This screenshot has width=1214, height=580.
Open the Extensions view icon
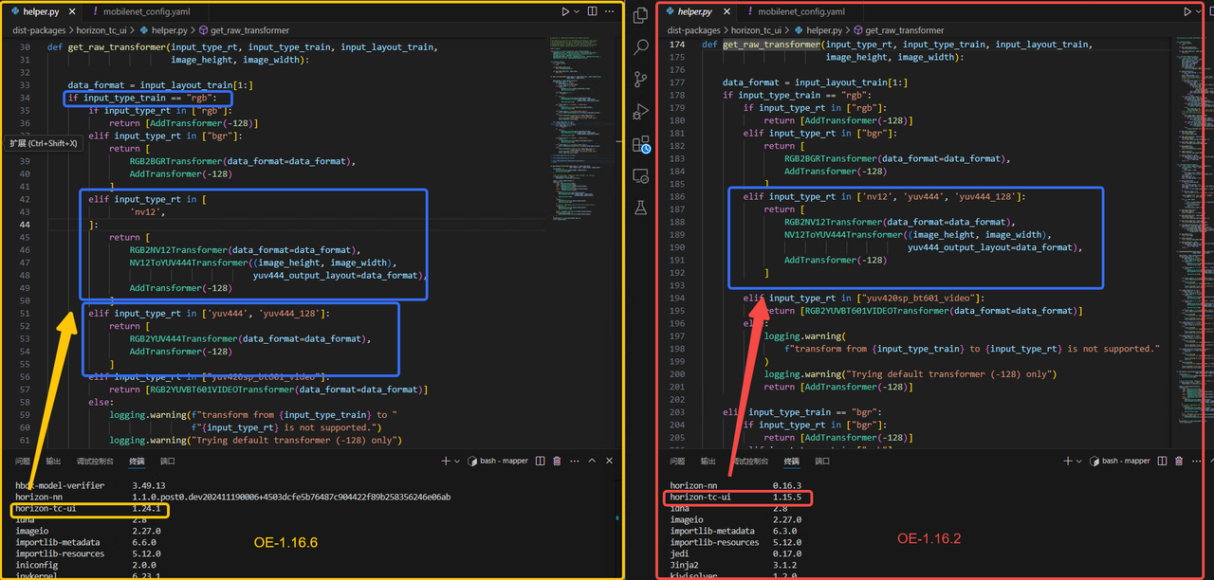click(641, 144)
